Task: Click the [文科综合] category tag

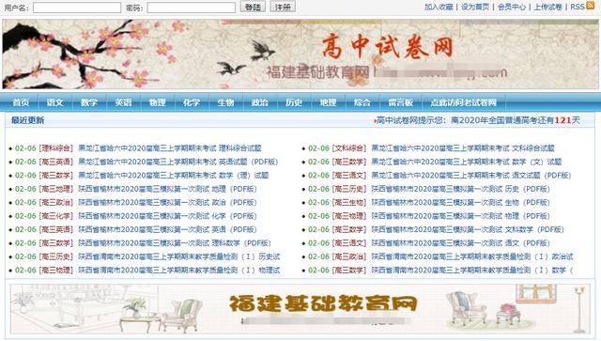Action: click(348, 148)
